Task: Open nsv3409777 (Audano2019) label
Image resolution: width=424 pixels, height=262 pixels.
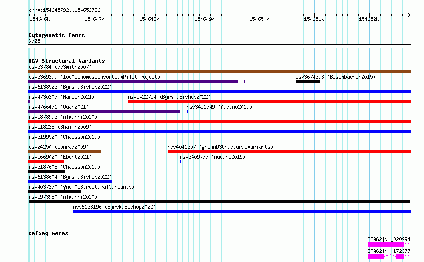Action: click(212, 157)
